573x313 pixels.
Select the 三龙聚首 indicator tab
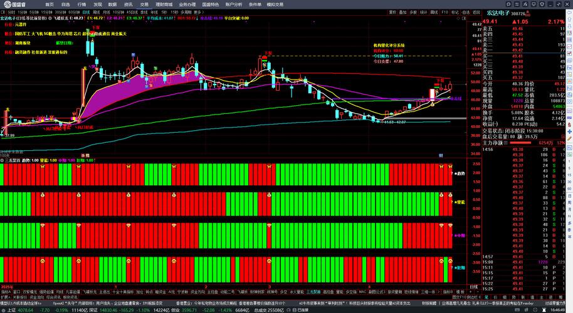313,292
